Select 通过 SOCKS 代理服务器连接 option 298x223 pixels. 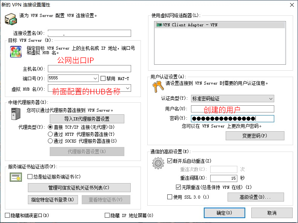coord(50,141)
